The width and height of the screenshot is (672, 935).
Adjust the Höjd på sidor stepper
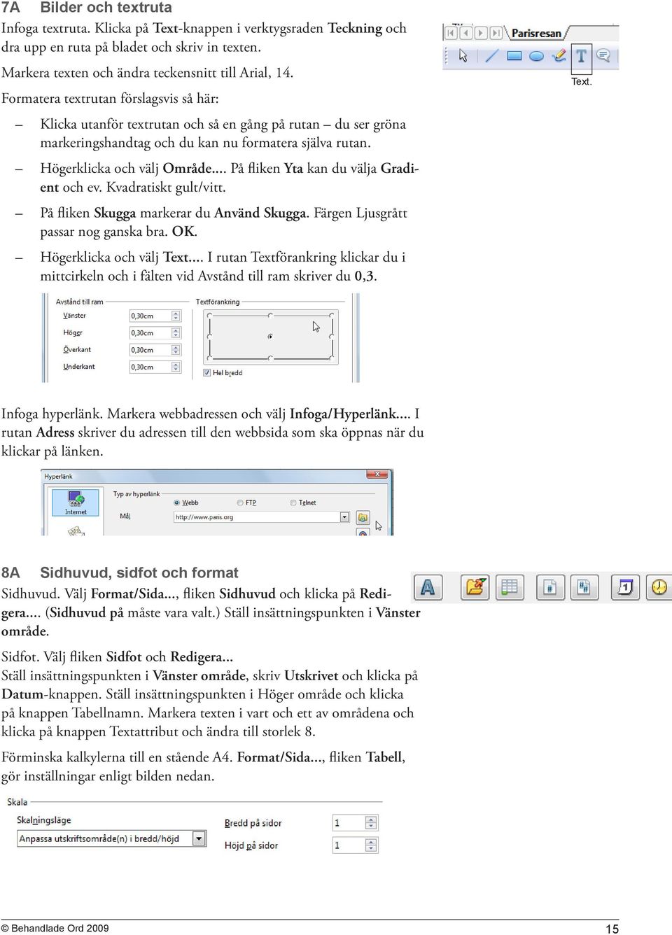click(372, 845)
